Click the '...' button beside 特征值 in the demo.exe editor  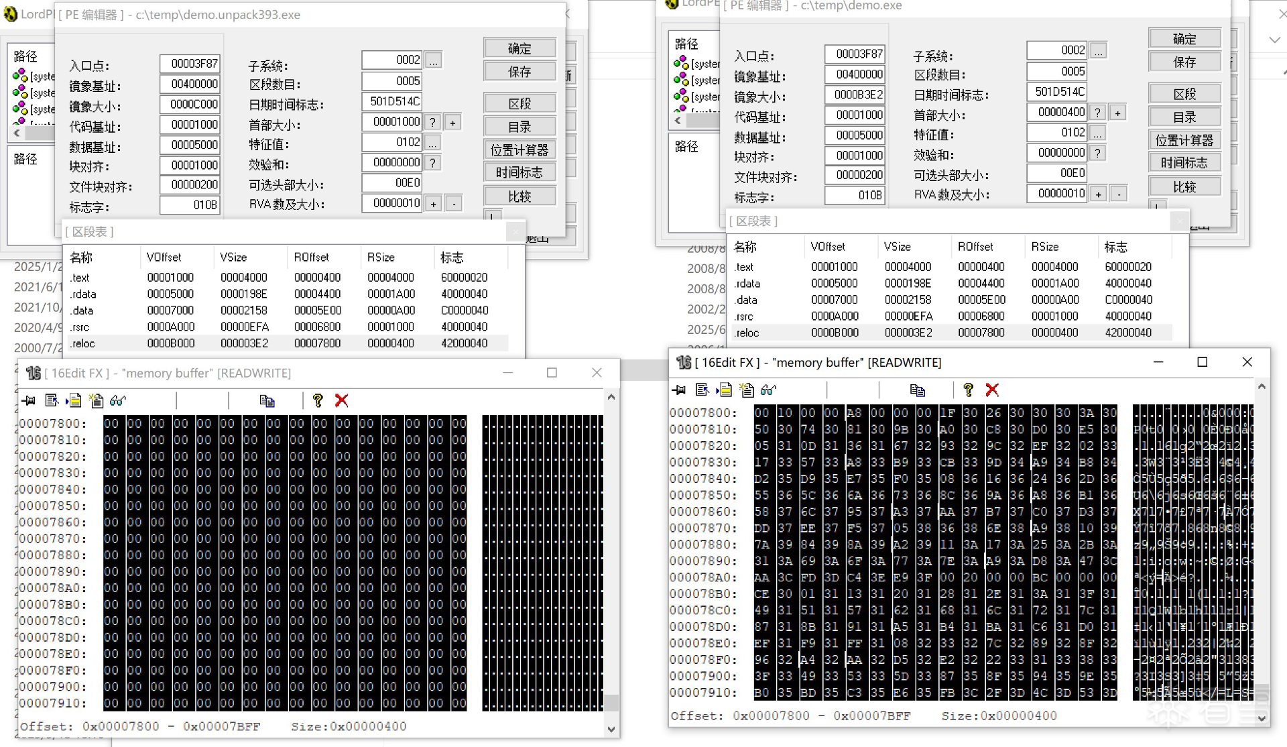pyautogui.click(x=1097, y=133)
